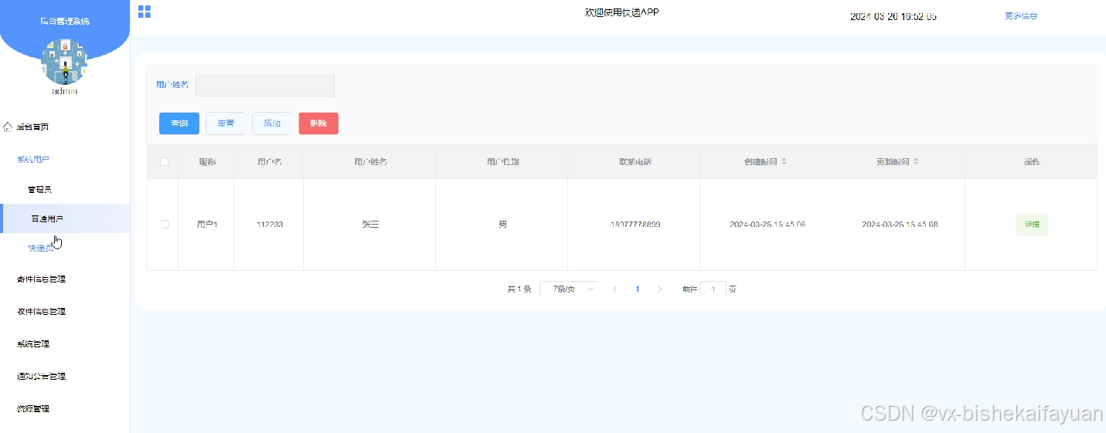Click the four-square grid icon in header
This screenshot has height=433, width=1106.
tap(145, 12)
